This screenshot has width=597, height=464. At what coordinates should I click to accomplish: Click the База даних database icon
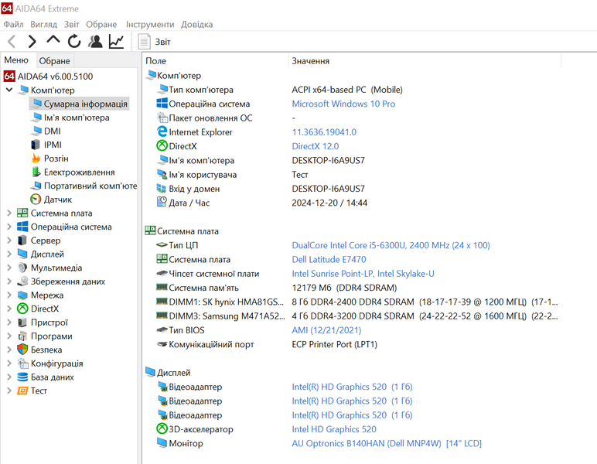click(x=22, y=377)
